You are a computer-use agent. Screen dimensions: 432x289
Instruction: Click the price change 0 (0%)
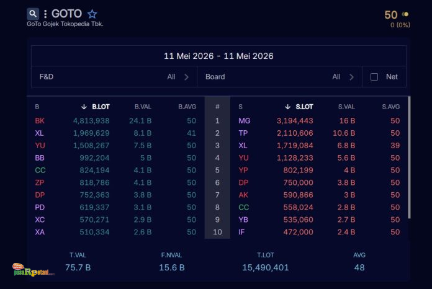[400, 25]
